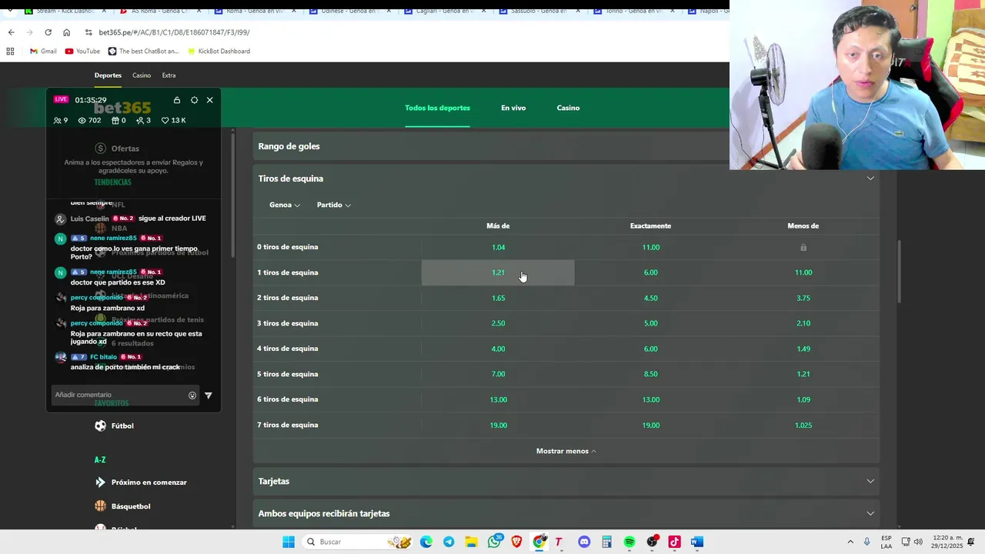985x554 pixels.
Task: Click the browser home button
Action: pos(66,32)
